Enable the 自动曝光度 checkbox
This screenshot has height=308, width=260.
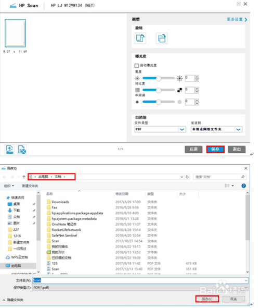tap(137, 66)
